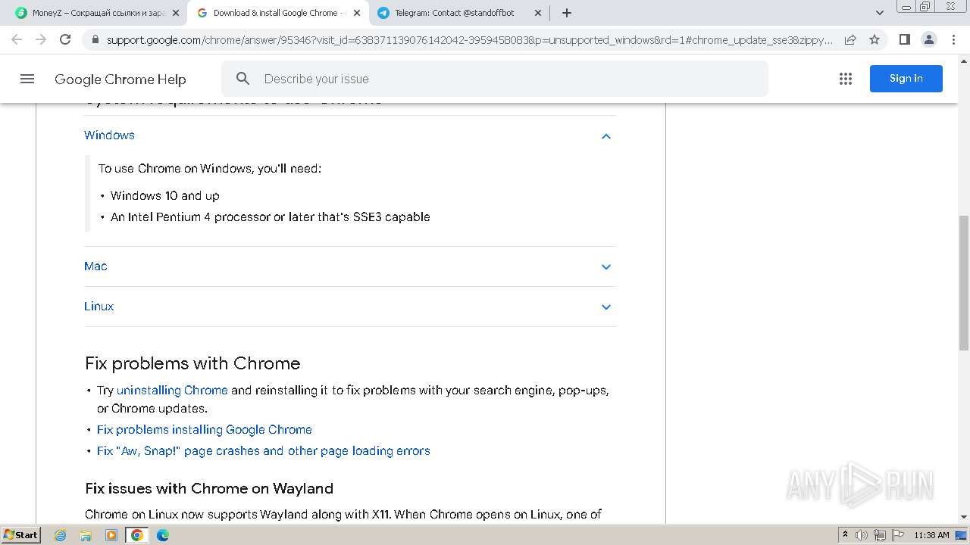Screen dimensions: 970x545
Task: Click the search magnifier icon
Action: click(242, 79)
